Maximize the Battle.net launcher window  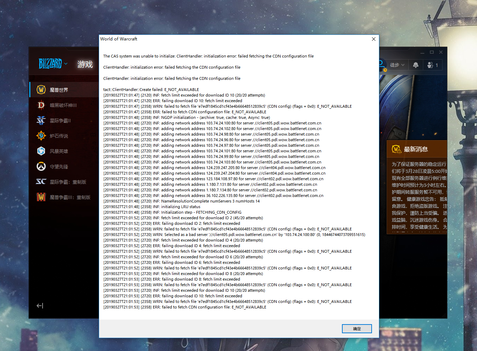(x=432, y=52)
